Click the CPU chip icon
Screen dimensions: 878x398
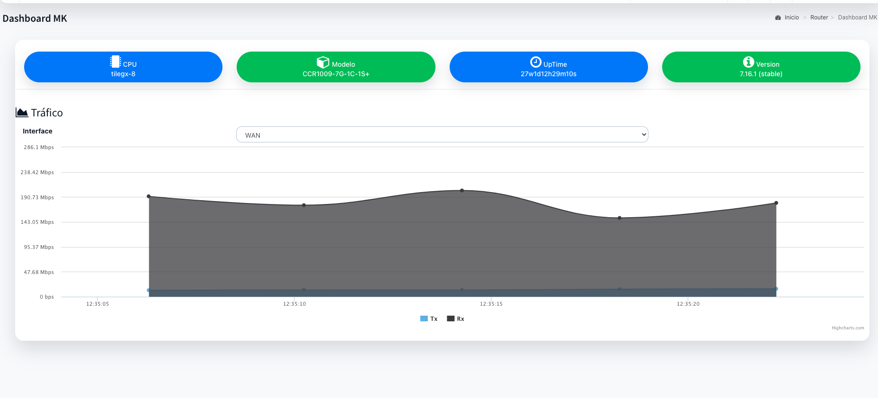click(x=115, y=62)
